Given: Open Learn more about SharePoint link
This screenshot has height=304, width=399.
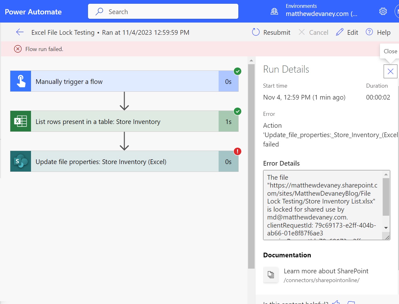Looking at the screenshot, I should pyautogui.click(x=326, y=271).
